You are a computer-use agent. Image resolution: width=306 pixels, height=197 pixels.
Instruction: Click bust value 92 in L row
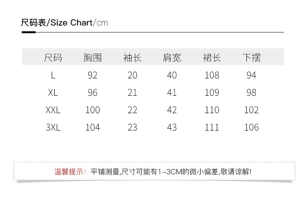tap(93, 75)
